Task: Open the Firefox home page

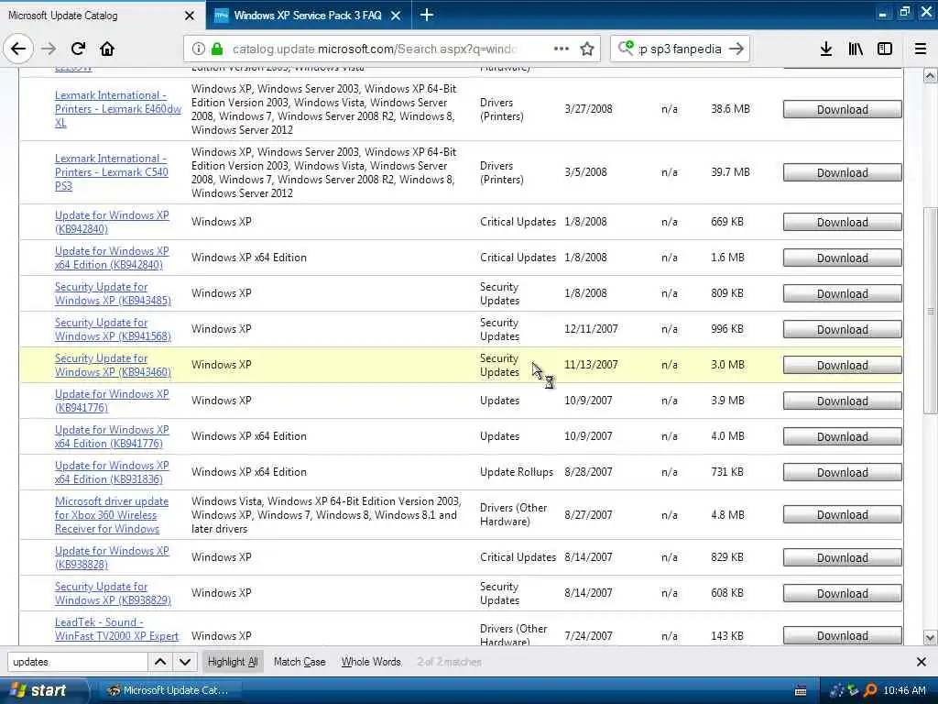Action: tap(107, 49)
